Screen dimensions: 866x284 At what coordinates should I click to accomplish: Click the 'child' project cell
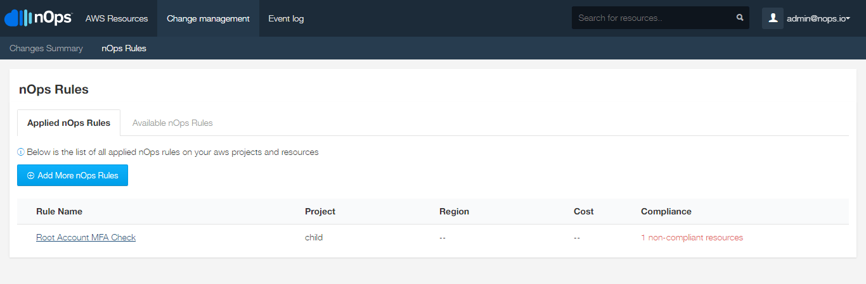314,238
